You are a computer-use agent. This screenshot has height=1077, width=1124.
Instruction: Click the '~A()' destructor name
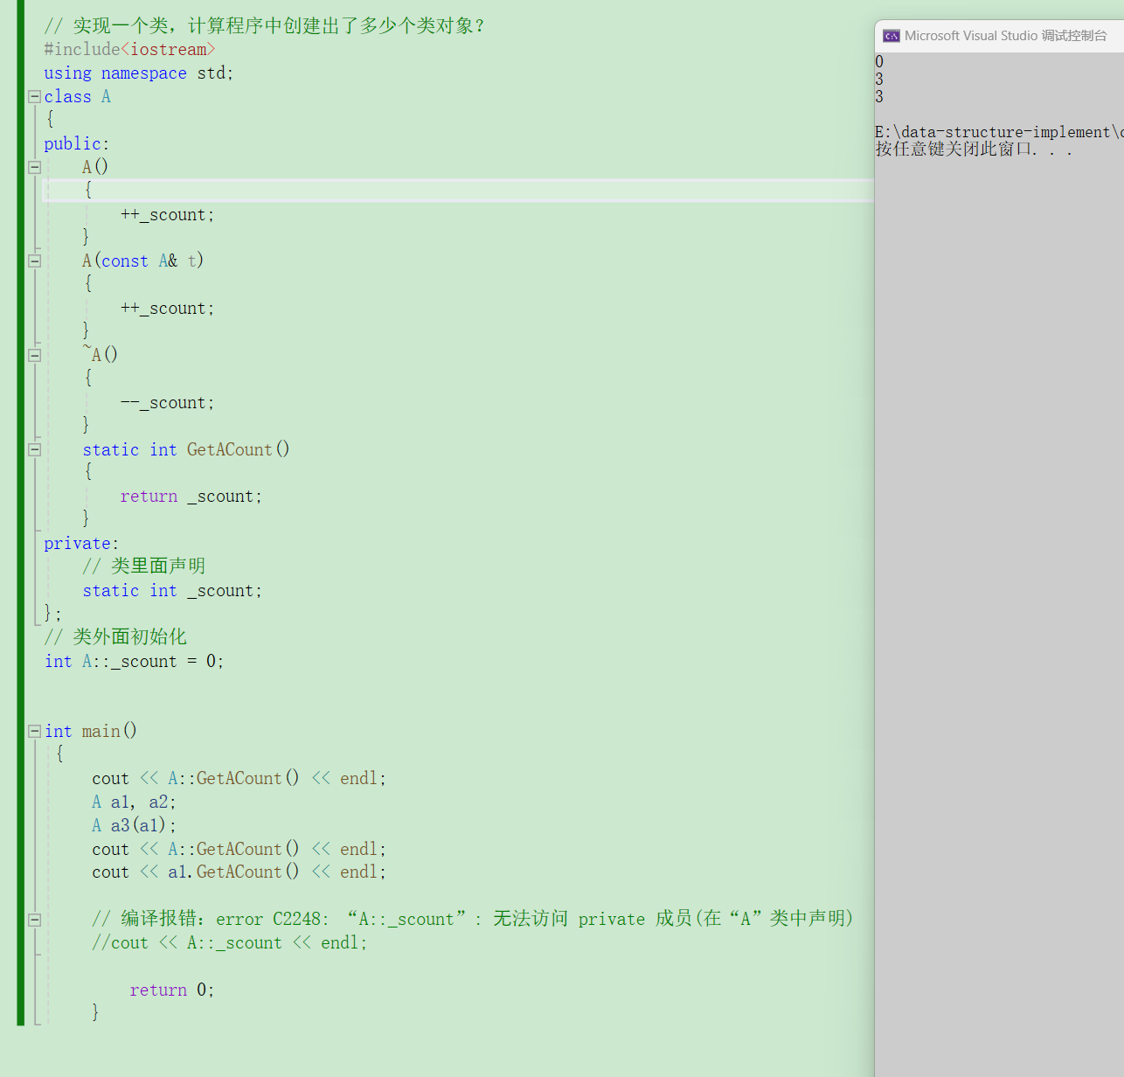point(100,355)
